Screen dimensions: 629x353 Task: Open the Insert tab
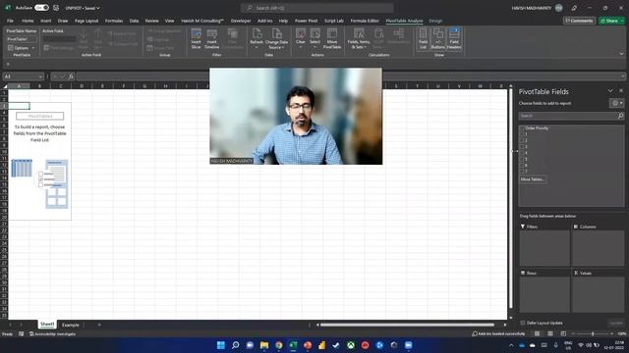pos(46,21)
